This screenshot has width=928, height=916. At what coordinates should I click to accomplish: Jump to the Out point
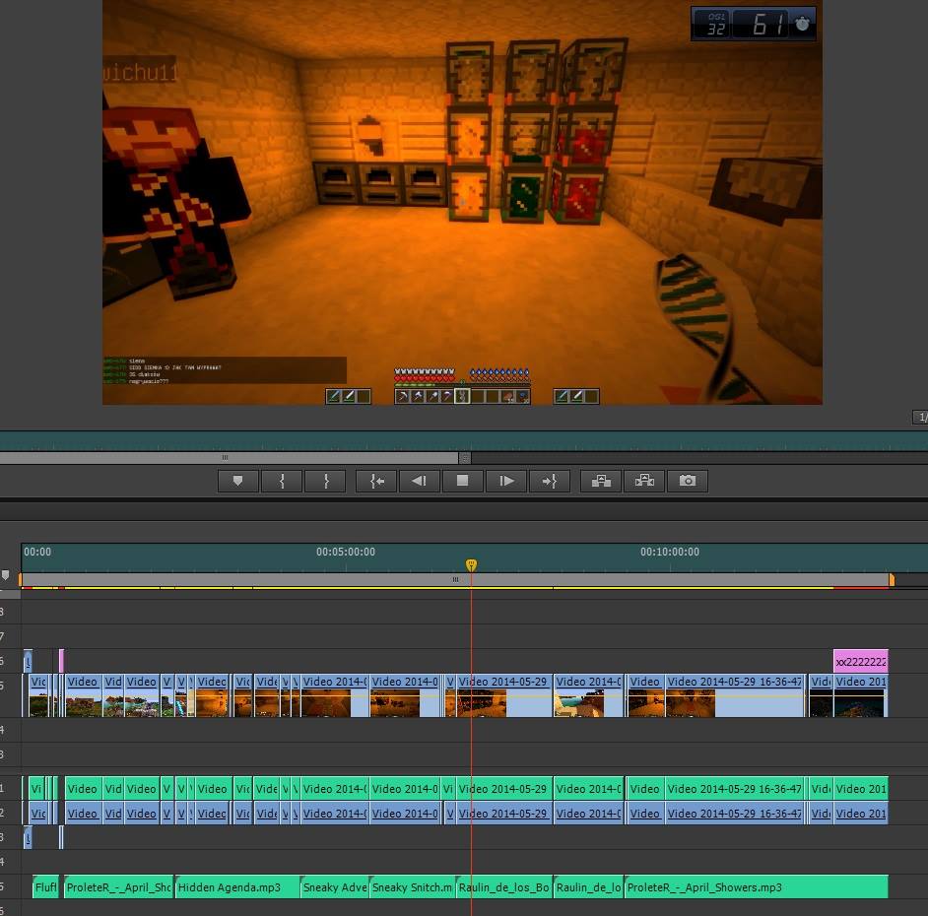(550, 481)
